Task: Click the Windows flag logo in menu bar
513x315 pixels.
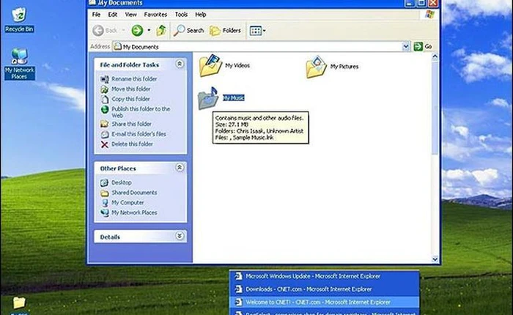Action: point(429,14)
